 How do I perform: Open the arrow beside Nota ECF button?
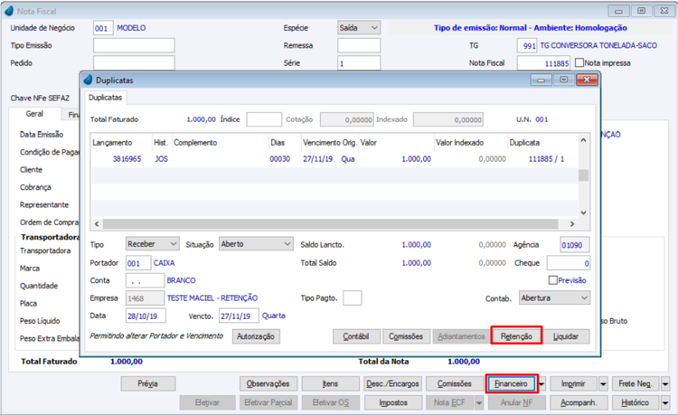pos(479,402)
